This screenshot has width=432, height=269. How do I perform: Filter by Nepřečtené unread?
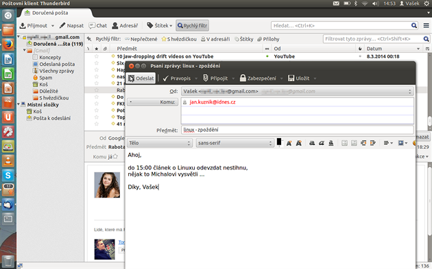[x=141, y=39]
